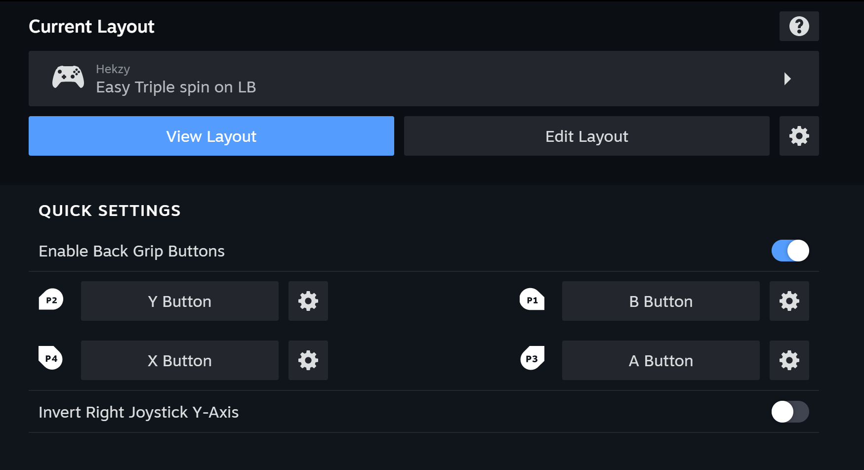Open the Y Button binding selector

pyautogui.click(x=179, y=301)
